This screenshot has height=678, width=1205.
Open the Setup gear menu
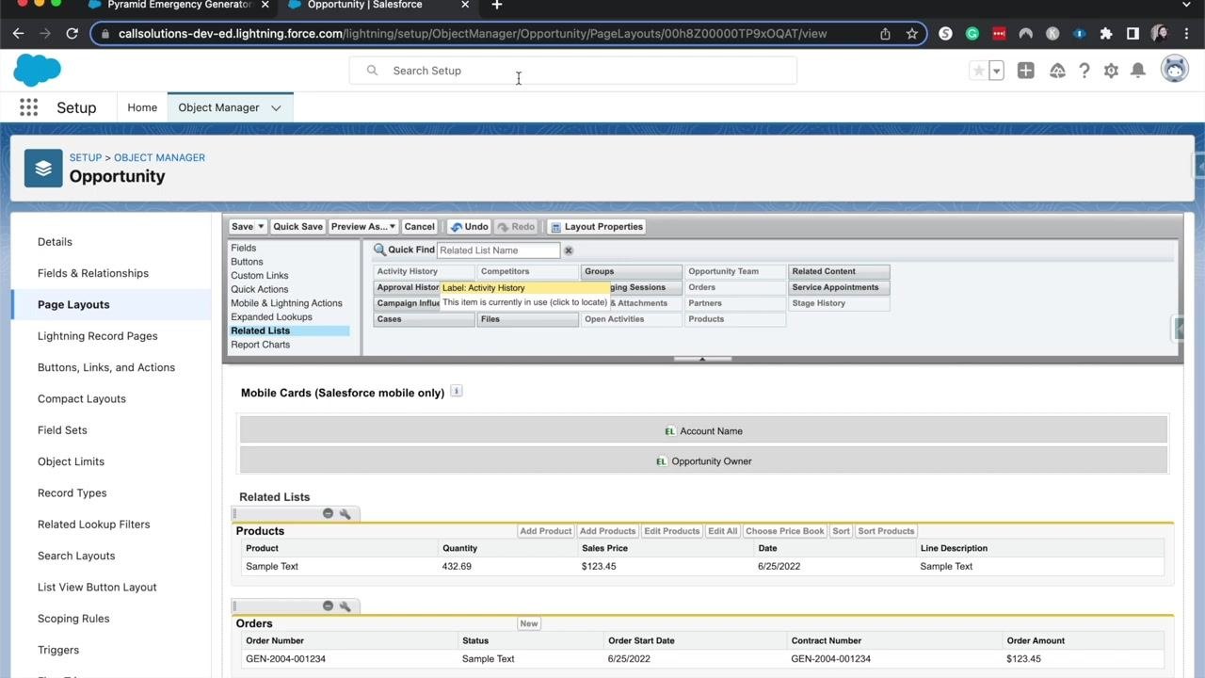click(1111, 71)
